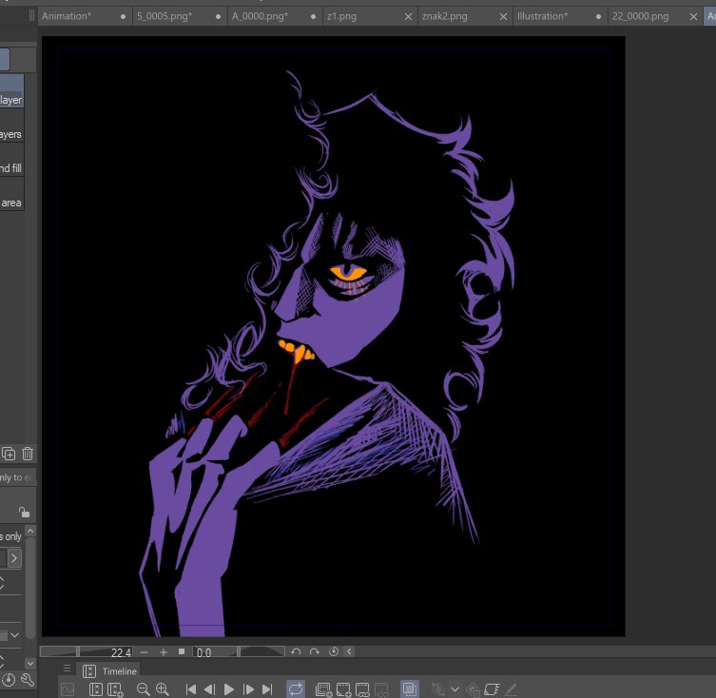The width and height of the screenshot is (716, 698).
Task: Open the dropdown beside the small swatch
Action: coord(14,635)
